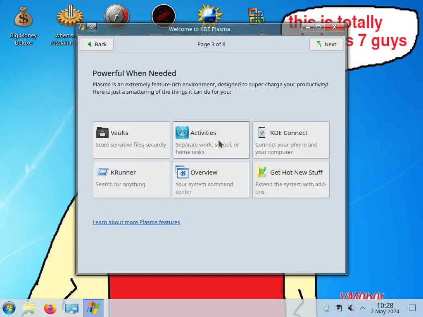Click the KRunner window icon
The width and height of the screenshot is (423, 317).
pos(102,172)
